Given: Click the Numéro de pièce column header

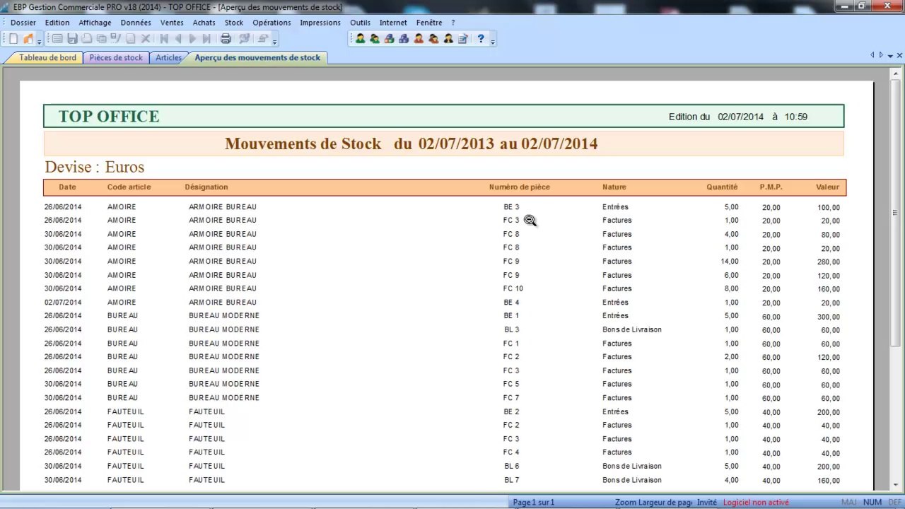Looking at the screenshot, I should pyautogui.click(x=519, y=187).
